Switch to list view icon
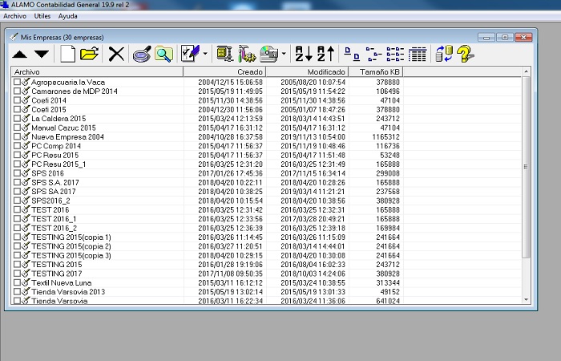 (x=395, y=54)
